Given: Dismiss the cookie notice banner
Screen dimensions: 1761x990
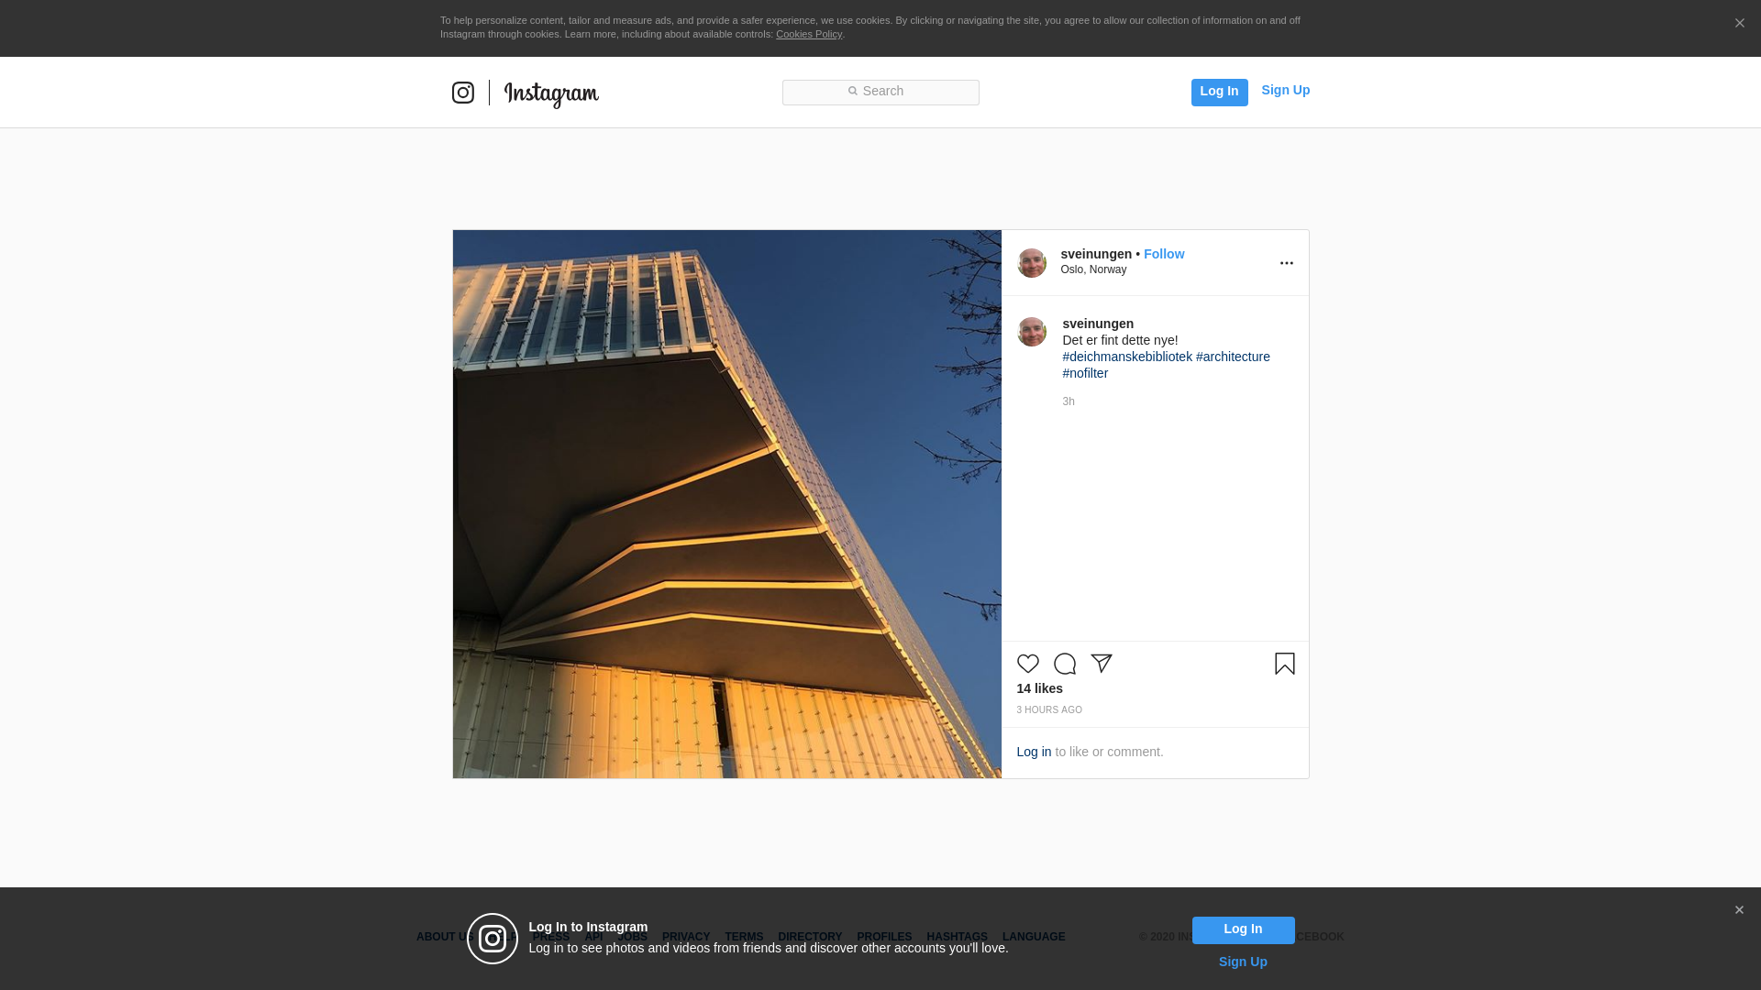Looking at the screenshot, I should pyautogui.click(x=1739, y=24).
